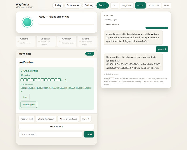Choose 'Where are my keys?' suggestion
The image size is (187, 150).
coord(68,119)
